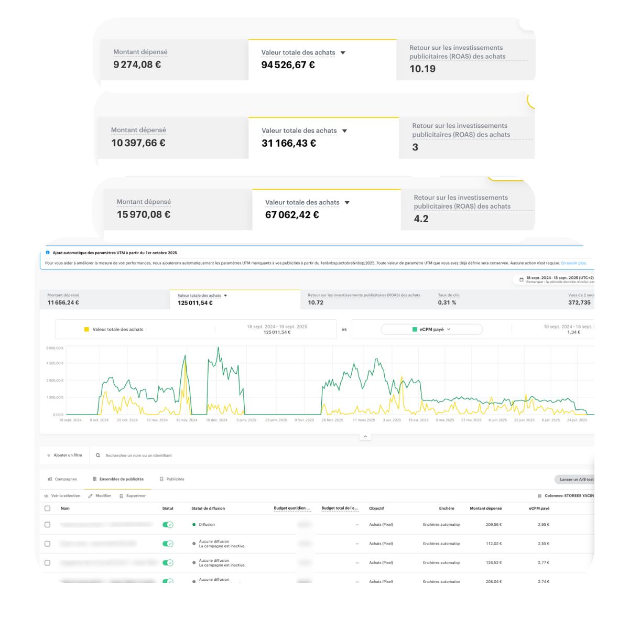The width and height of the screenshot is (629, 629).
Task: Open the metric dropdown above 125 011,54 €
Action: click(225, 296)
